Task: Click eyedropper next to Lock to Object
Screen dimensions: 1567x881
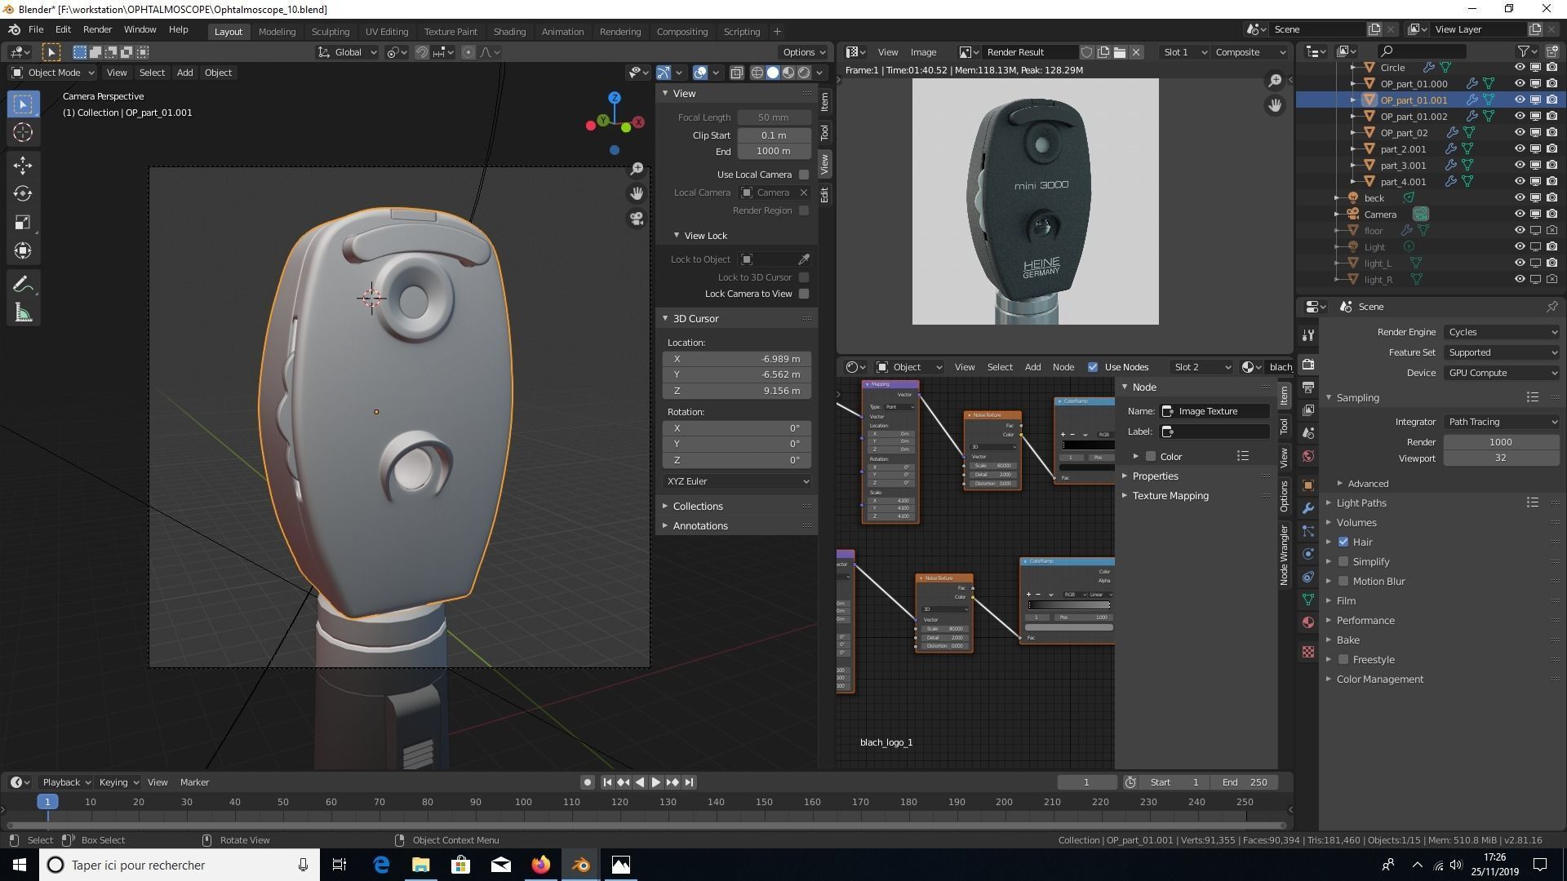Action: coord(804,259)
